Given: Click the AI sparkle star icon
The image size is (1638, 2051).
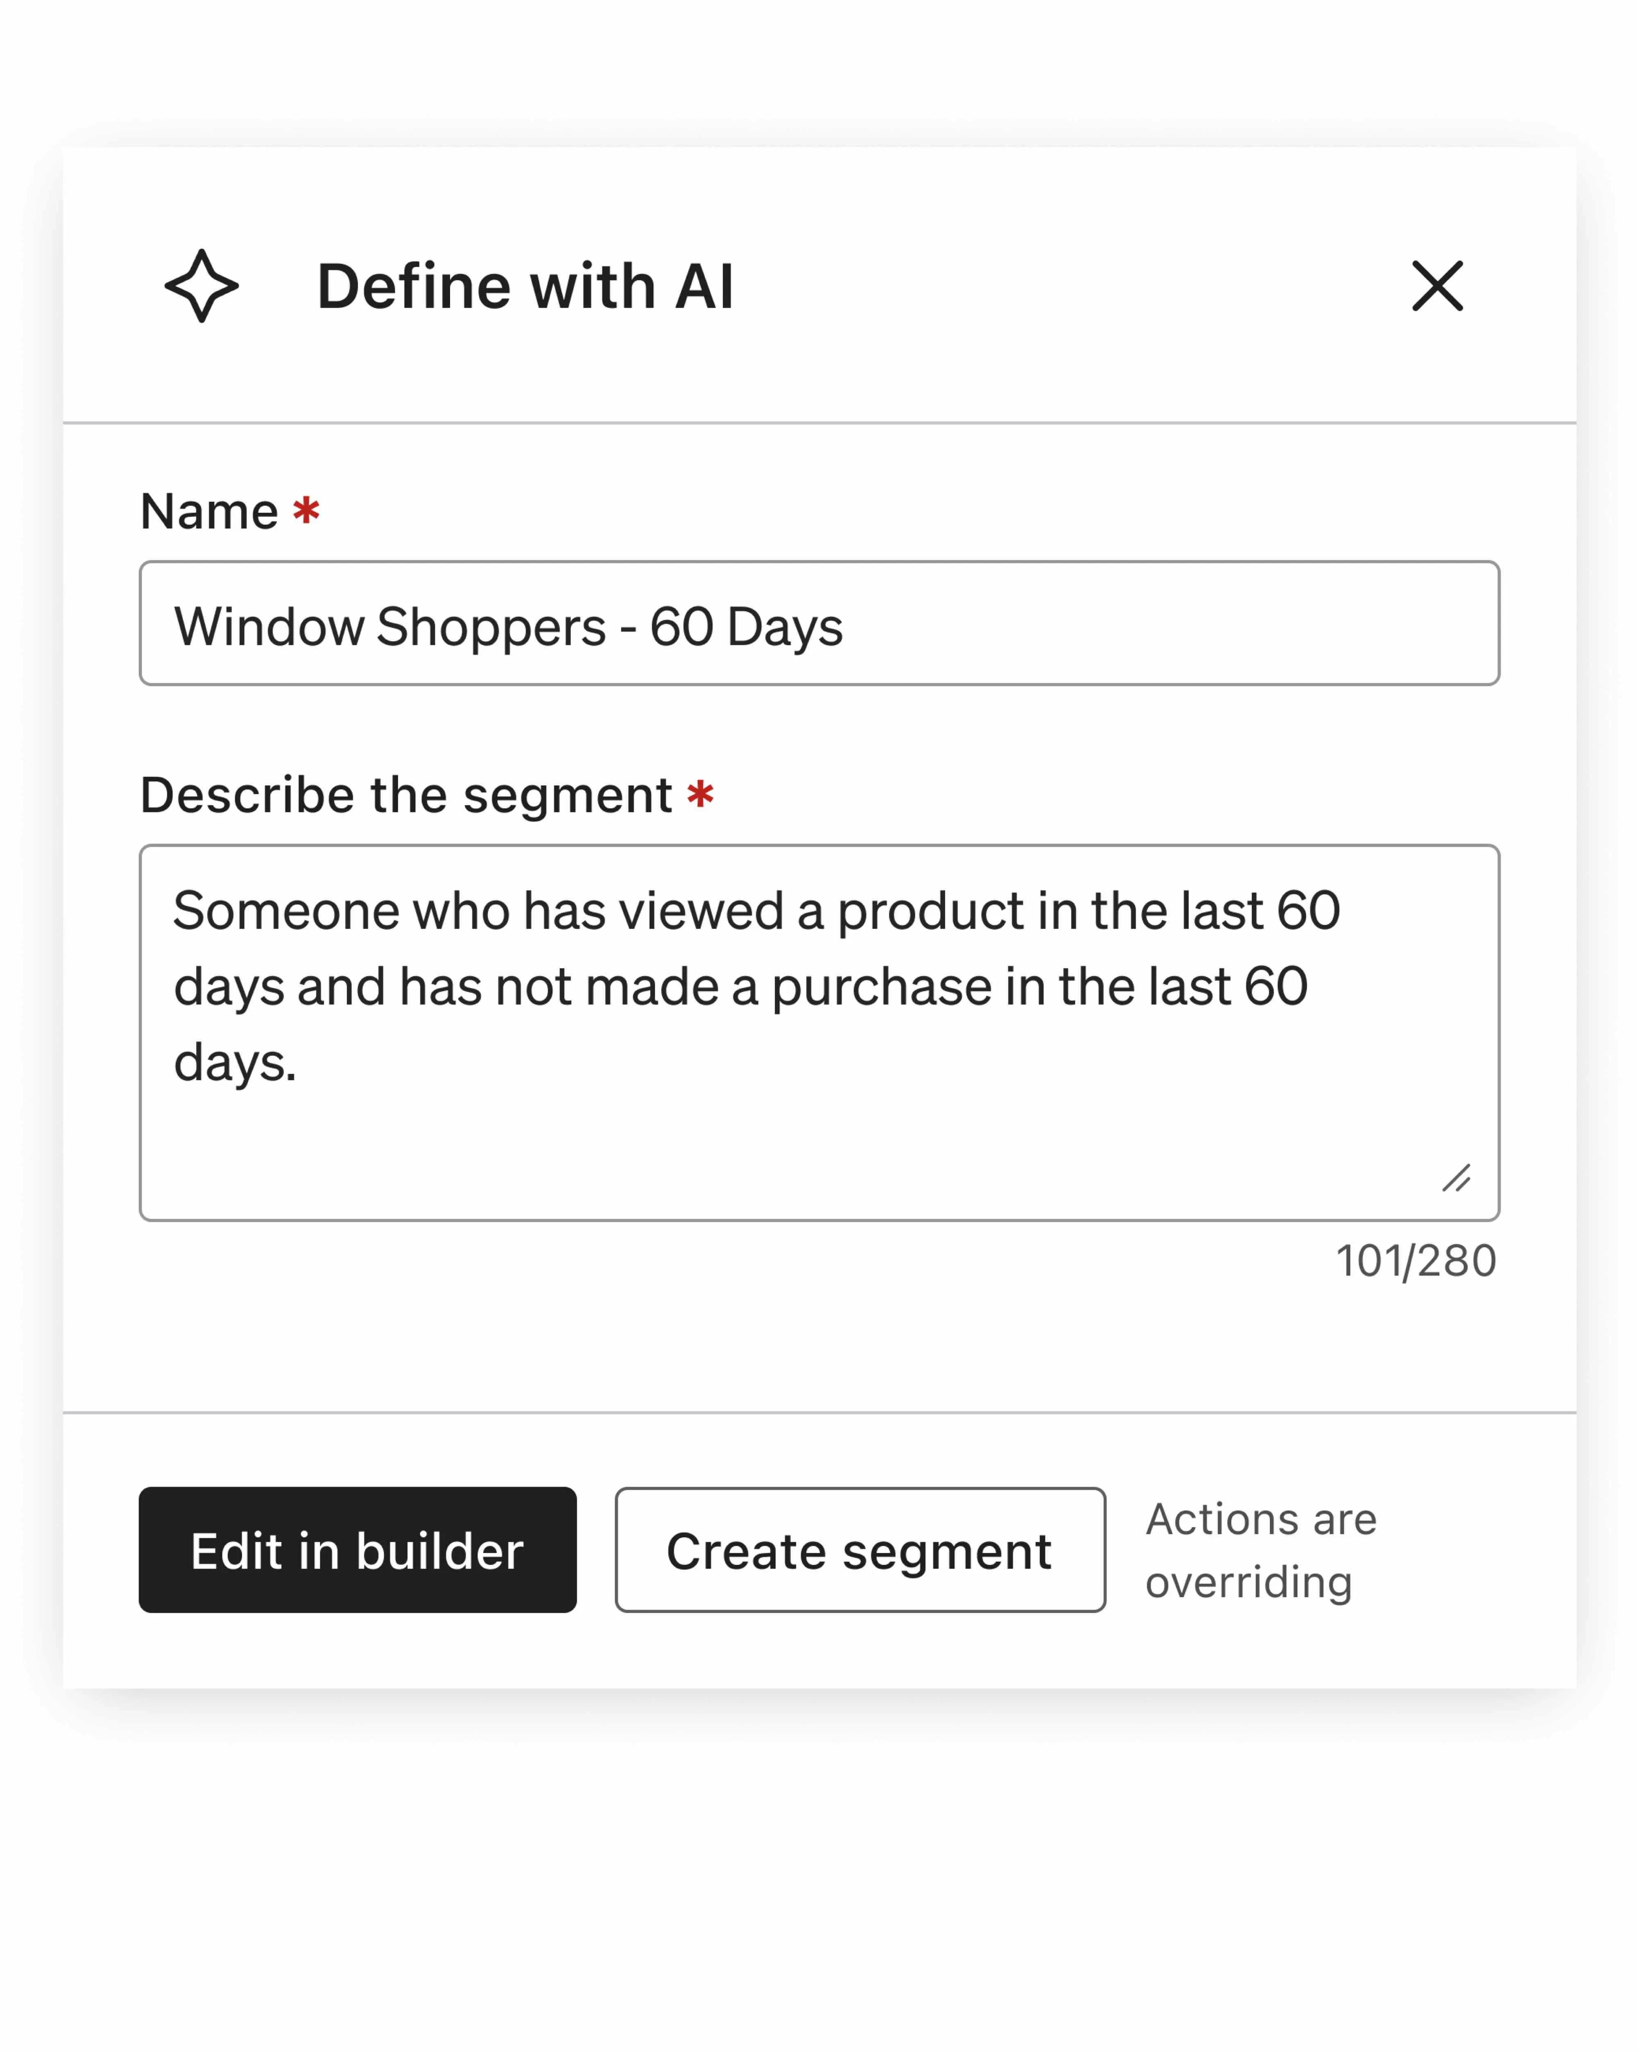Looking at the screenshot, I should point(201,285).
